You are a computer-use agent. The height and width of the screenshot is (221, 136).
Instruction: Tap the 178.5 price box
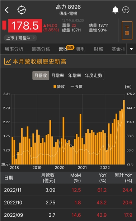click(25, 26)
